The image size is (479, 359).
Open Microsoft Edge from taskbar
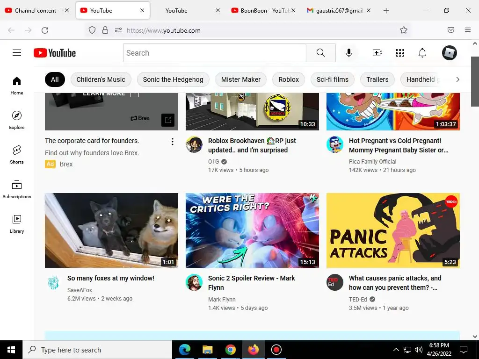(184, 350)
